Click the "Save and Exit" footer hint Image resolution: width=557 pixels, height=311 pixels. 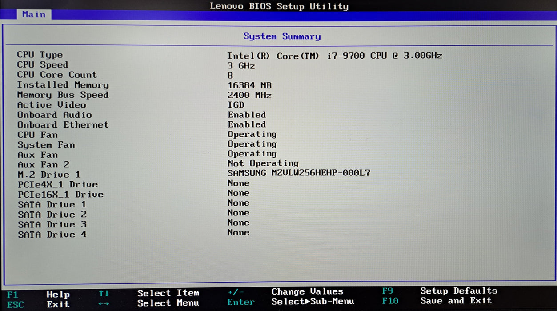coord(456,301)
